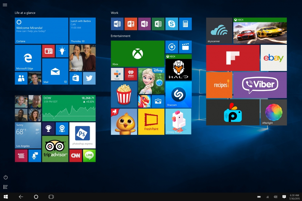302x201 pixels.
Task: Open the PicsArt tile
Action: click(x=233, y=112)
